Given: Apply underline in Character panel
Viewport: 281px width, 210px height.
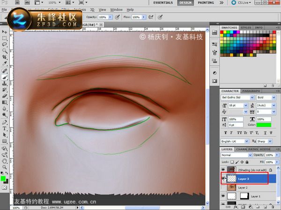Looking at the screenshot, I should point(266,133).
